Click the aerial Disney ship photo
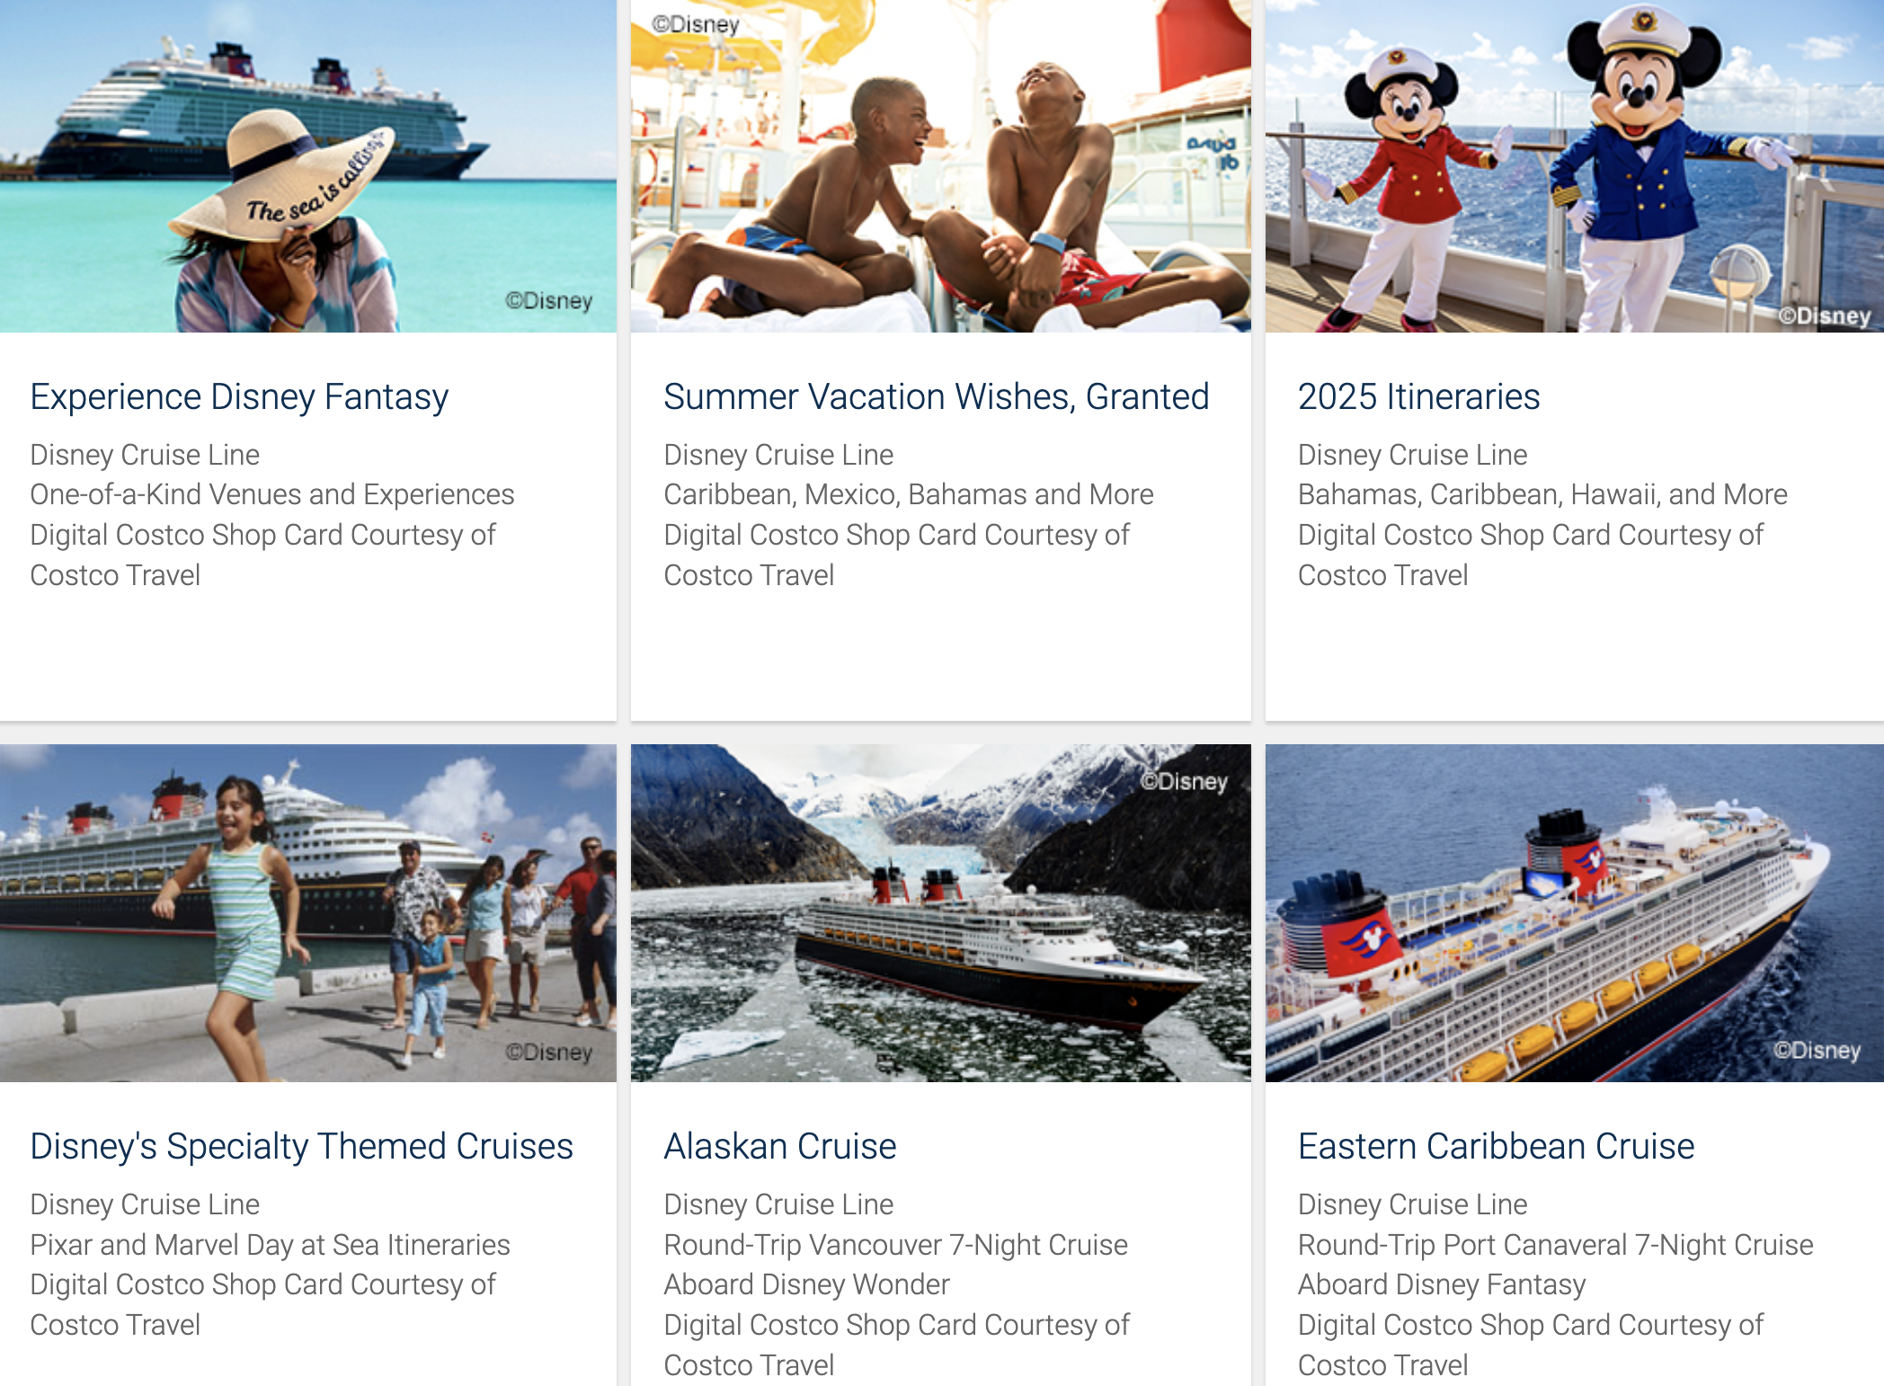This screenshot has height=1386, width=1884. coord(1575,913)
